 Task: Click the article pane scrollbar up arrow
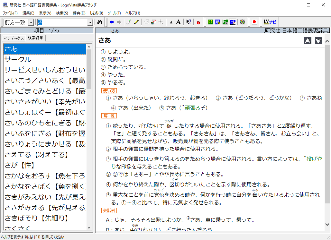click(327, 41)
